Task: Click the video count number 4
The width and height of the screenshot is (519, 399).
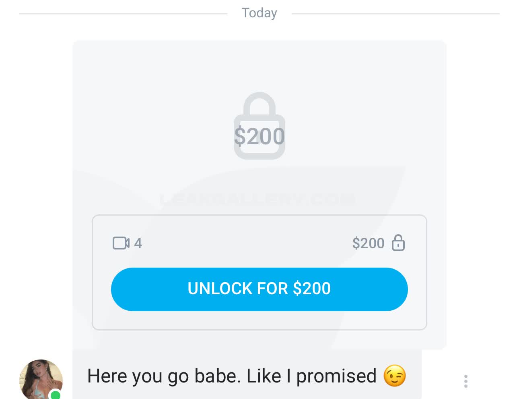Action: pos(138,243)
